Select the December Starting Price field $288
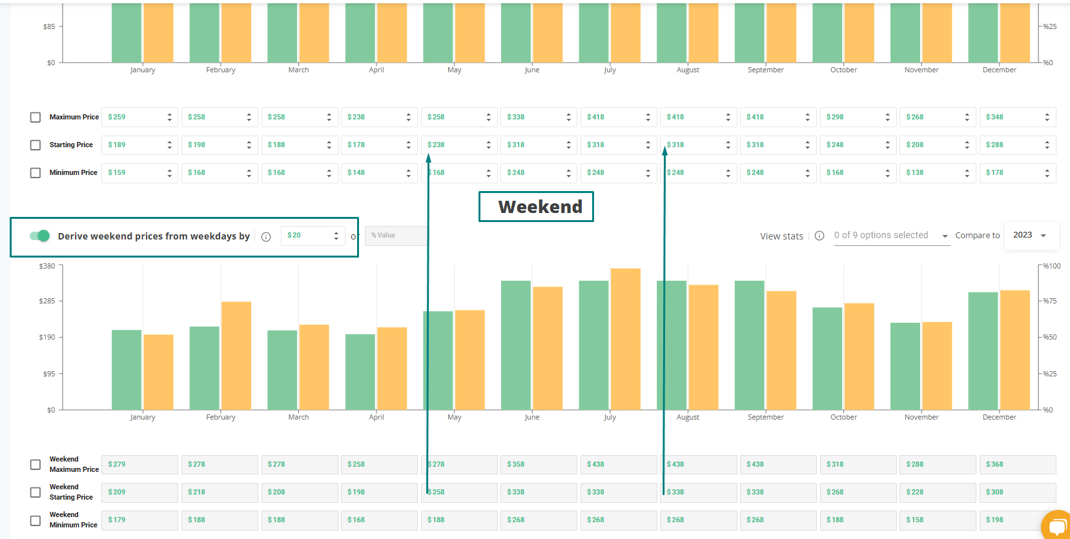 coord(1011,145)
